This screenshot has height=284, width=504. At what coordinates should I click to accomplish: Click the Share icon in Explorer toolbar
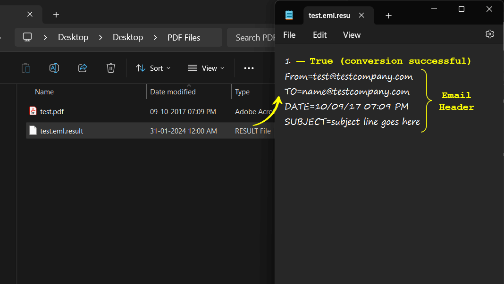click(83, 68)
